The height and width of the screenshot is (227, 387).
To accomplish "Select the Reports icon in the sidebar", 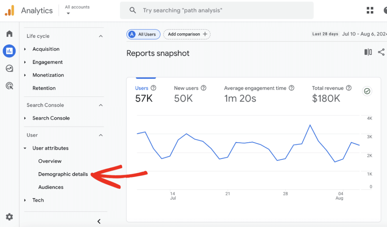I will coord(9,51).
